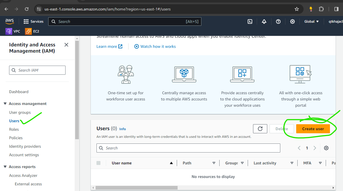Click the horizontal scrollbar under users table

[x=136, y=188]
